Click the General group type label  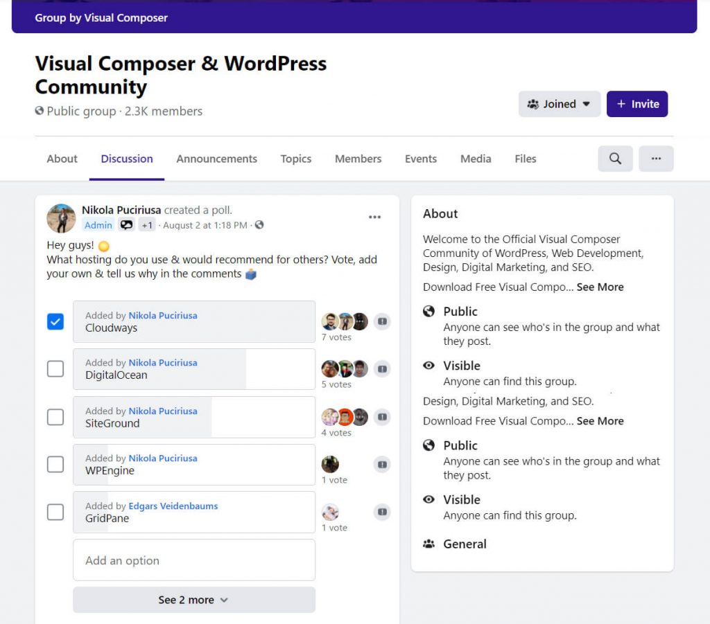pos(465,544)
